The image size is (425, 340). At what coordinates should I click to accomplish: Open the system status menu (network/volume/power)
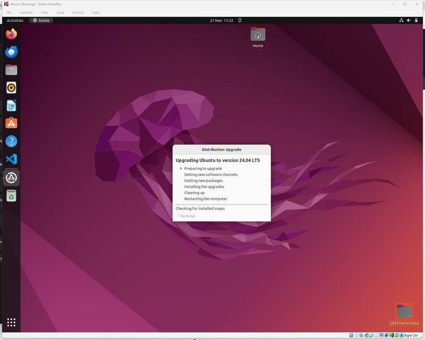pos(409,20)
